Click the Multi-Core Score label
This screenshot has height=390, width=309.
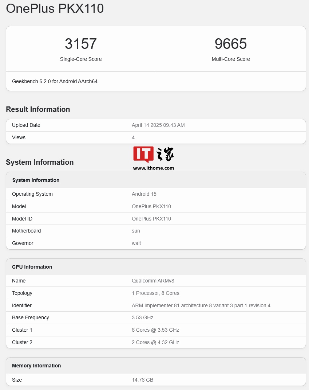pos(231,59)
